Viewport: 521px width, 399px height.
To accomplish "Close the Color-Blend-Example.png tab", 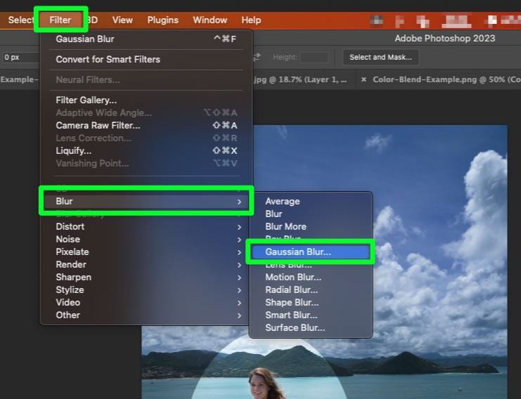I will [x=364, y=79].
